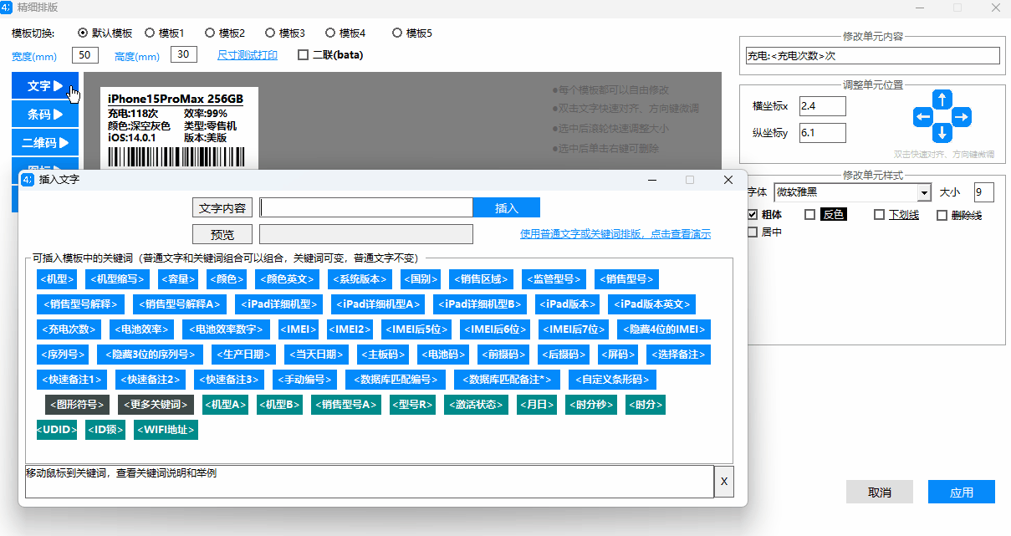Select the 模板3 radio button

tap(270, 33)
